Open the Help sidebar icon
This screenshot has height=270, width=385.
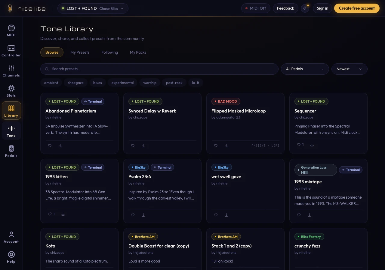[x=11, y=257]
